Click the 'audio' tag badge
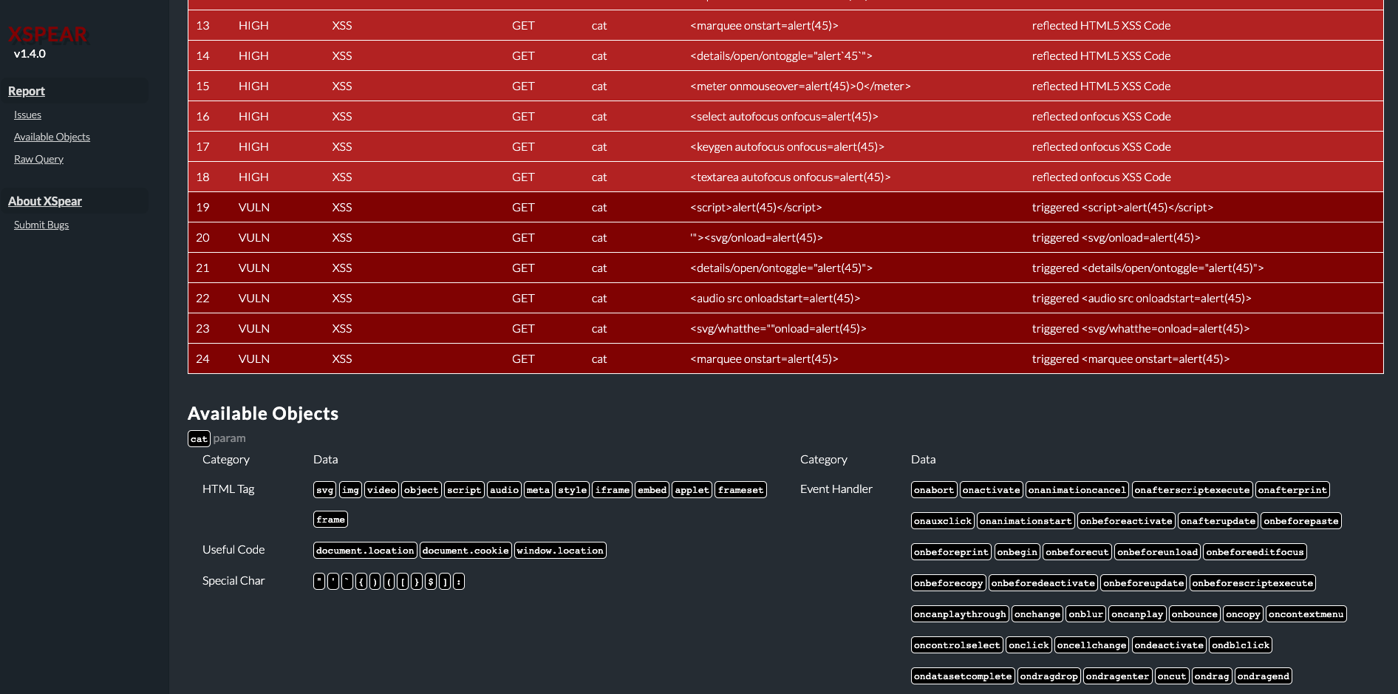 (504, 490)
